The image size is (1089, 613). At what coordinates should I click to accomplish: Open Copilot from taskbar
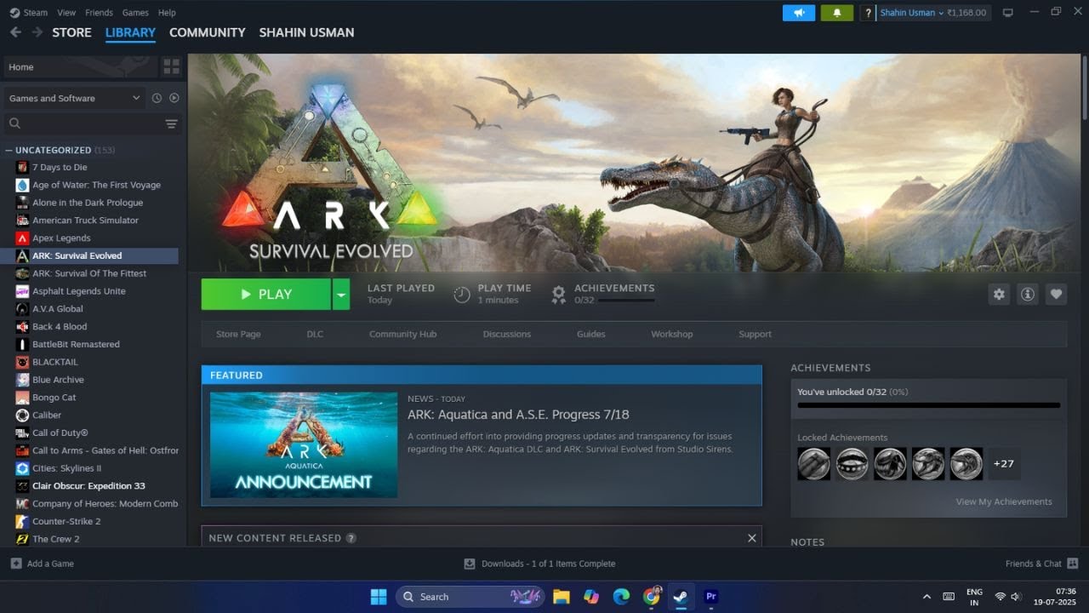tap(591, 597)
